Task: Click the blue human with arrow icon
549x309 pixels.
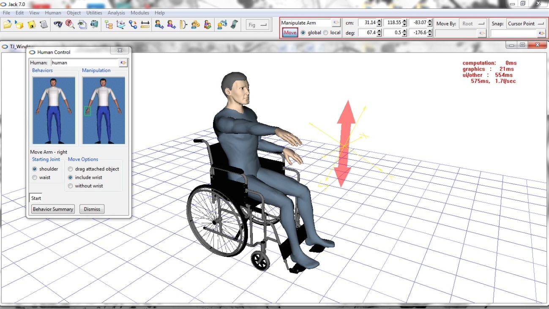Action: [x=159, y=25]
